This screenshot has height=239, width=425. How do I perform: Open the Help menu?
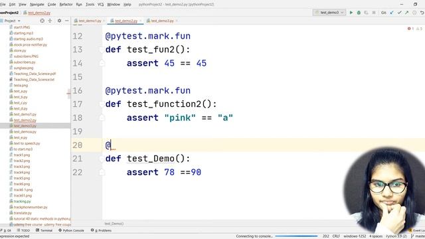tap(127, 5)
